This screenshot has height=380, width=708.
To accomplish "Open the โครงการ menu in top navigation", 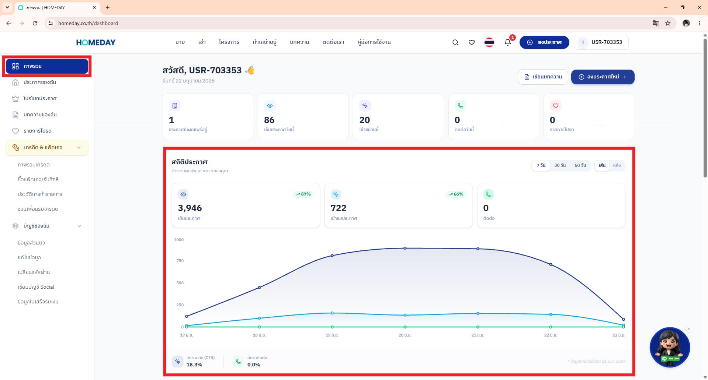I will coord(229,42).
